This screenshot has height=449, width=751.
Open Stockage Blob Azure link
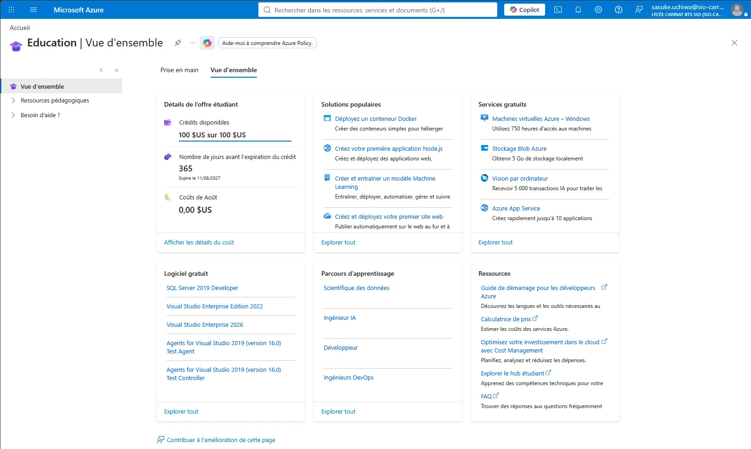pyautogui.click(x=519, y=148)
